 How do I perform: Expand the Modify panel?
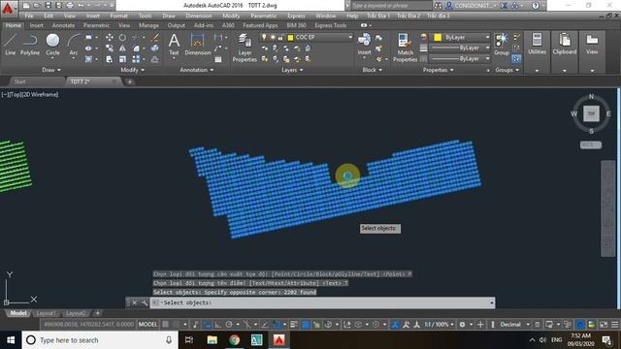(132, 70)
